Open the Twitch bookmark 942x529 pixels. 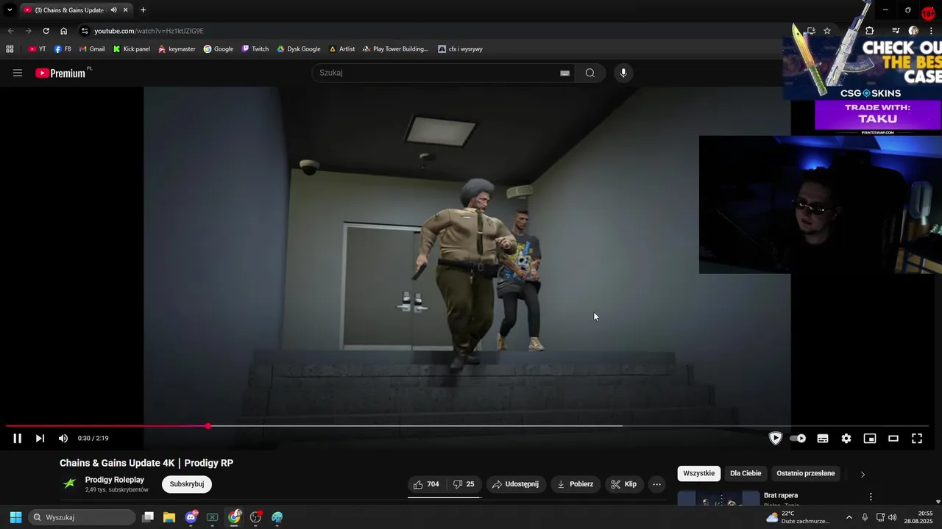point(255,49)
